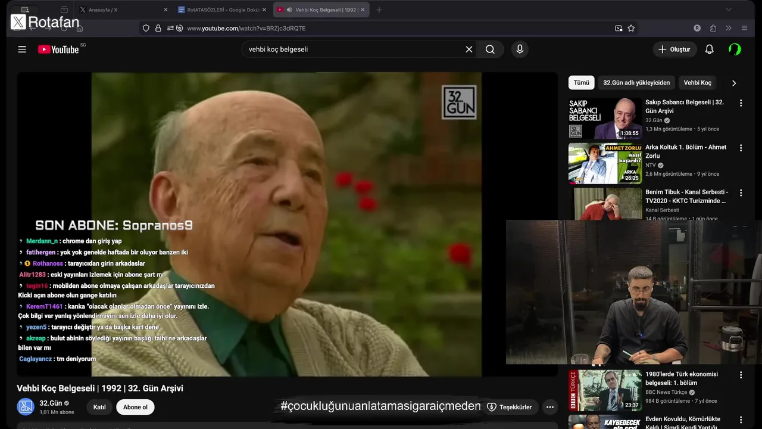Open a new browser tab with plus
The width and height of the screenshot is (762, 429).
click(379, 10)
